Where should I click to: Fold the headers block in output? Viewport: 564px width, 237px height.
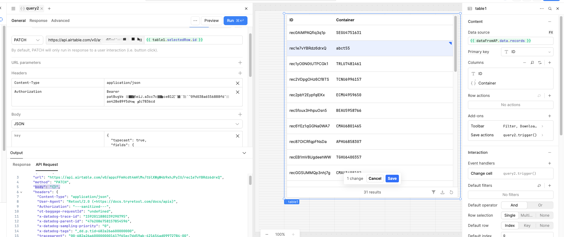pyautogui.click(x=21, y=192)
